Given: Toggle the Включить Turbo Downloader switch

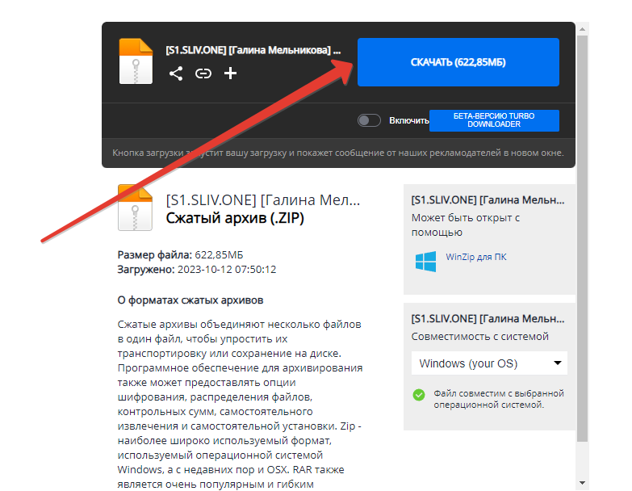Looking at the screenshot, I should 369,120.
